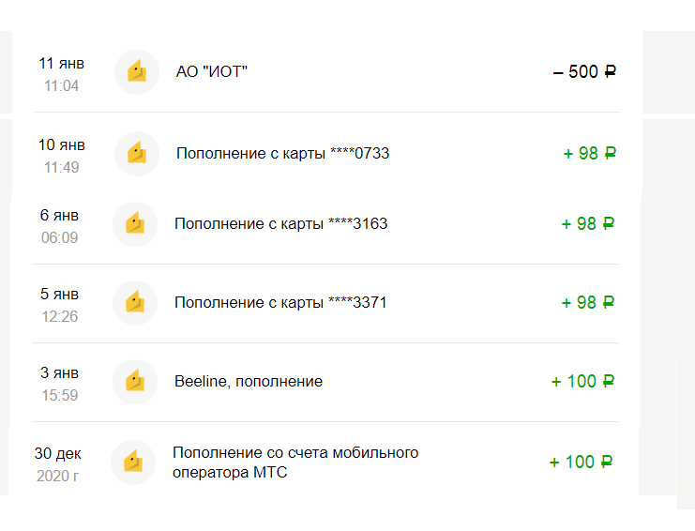Click the 11 янв 11:04 date
Viewport: 695px width, 531px height.
pos(61,74)
